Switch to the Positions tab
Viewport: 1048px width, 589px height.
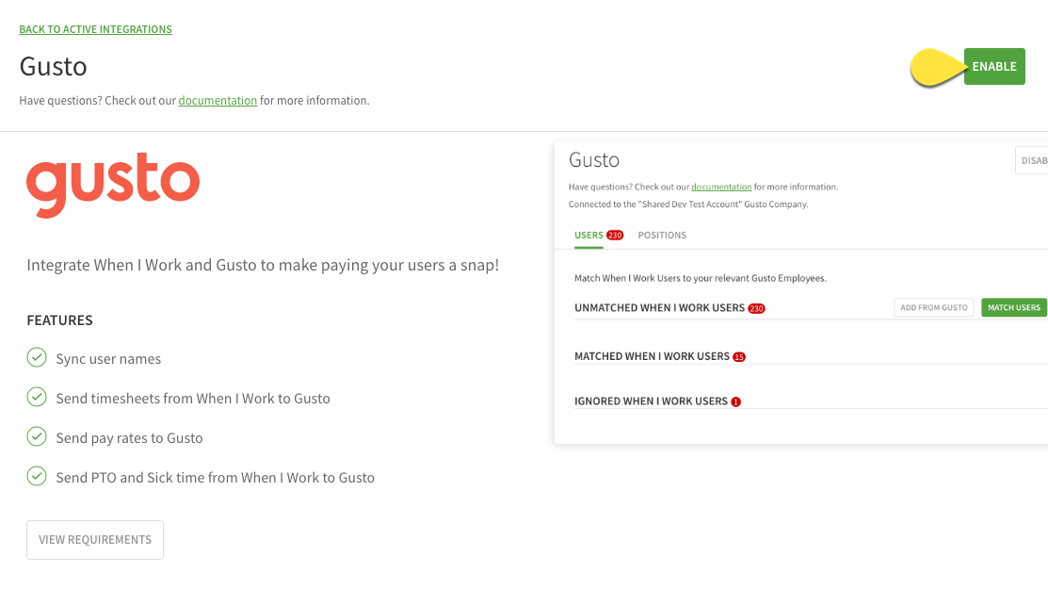pyautogui.click(x=662, y=236)
